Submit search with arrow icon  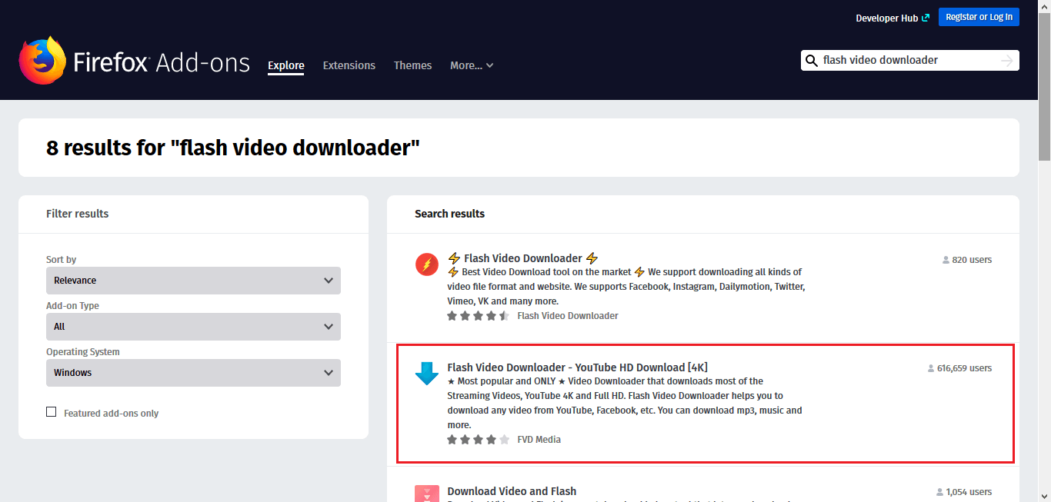click(x=1007, y=61)
